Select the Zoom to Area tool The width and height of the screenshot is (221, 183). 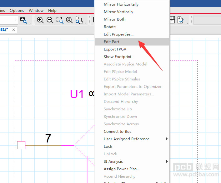60,20
